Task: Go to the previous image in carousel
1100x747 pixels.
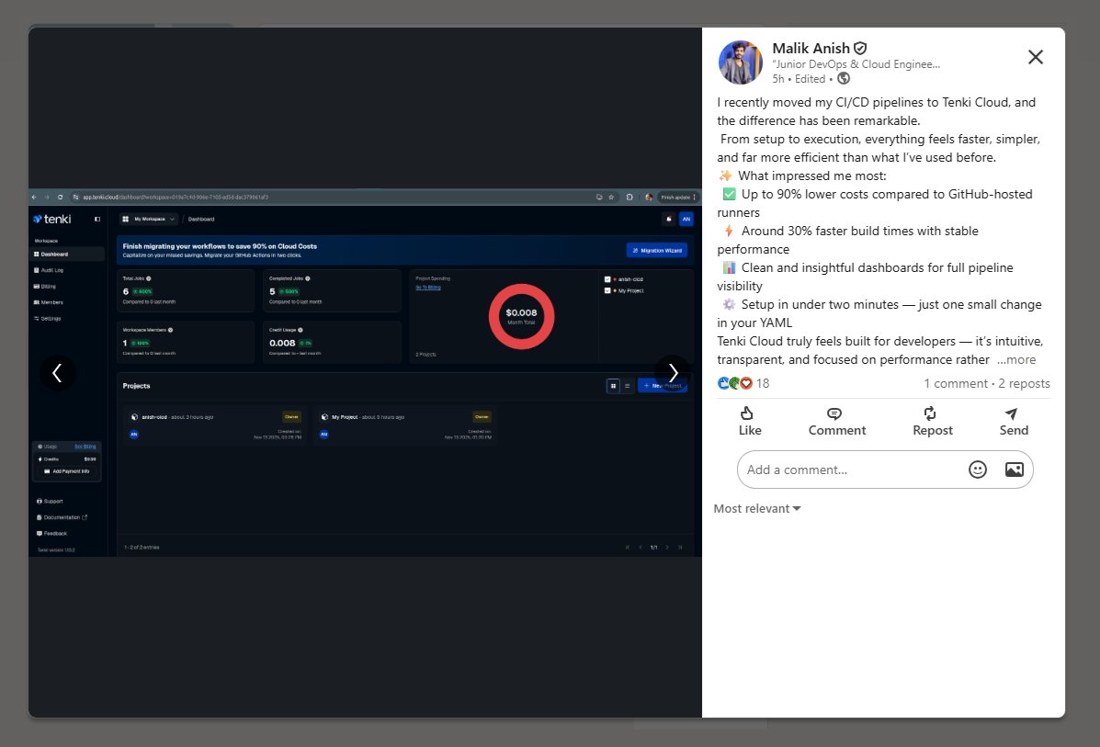Action: (x=58, y=373)
